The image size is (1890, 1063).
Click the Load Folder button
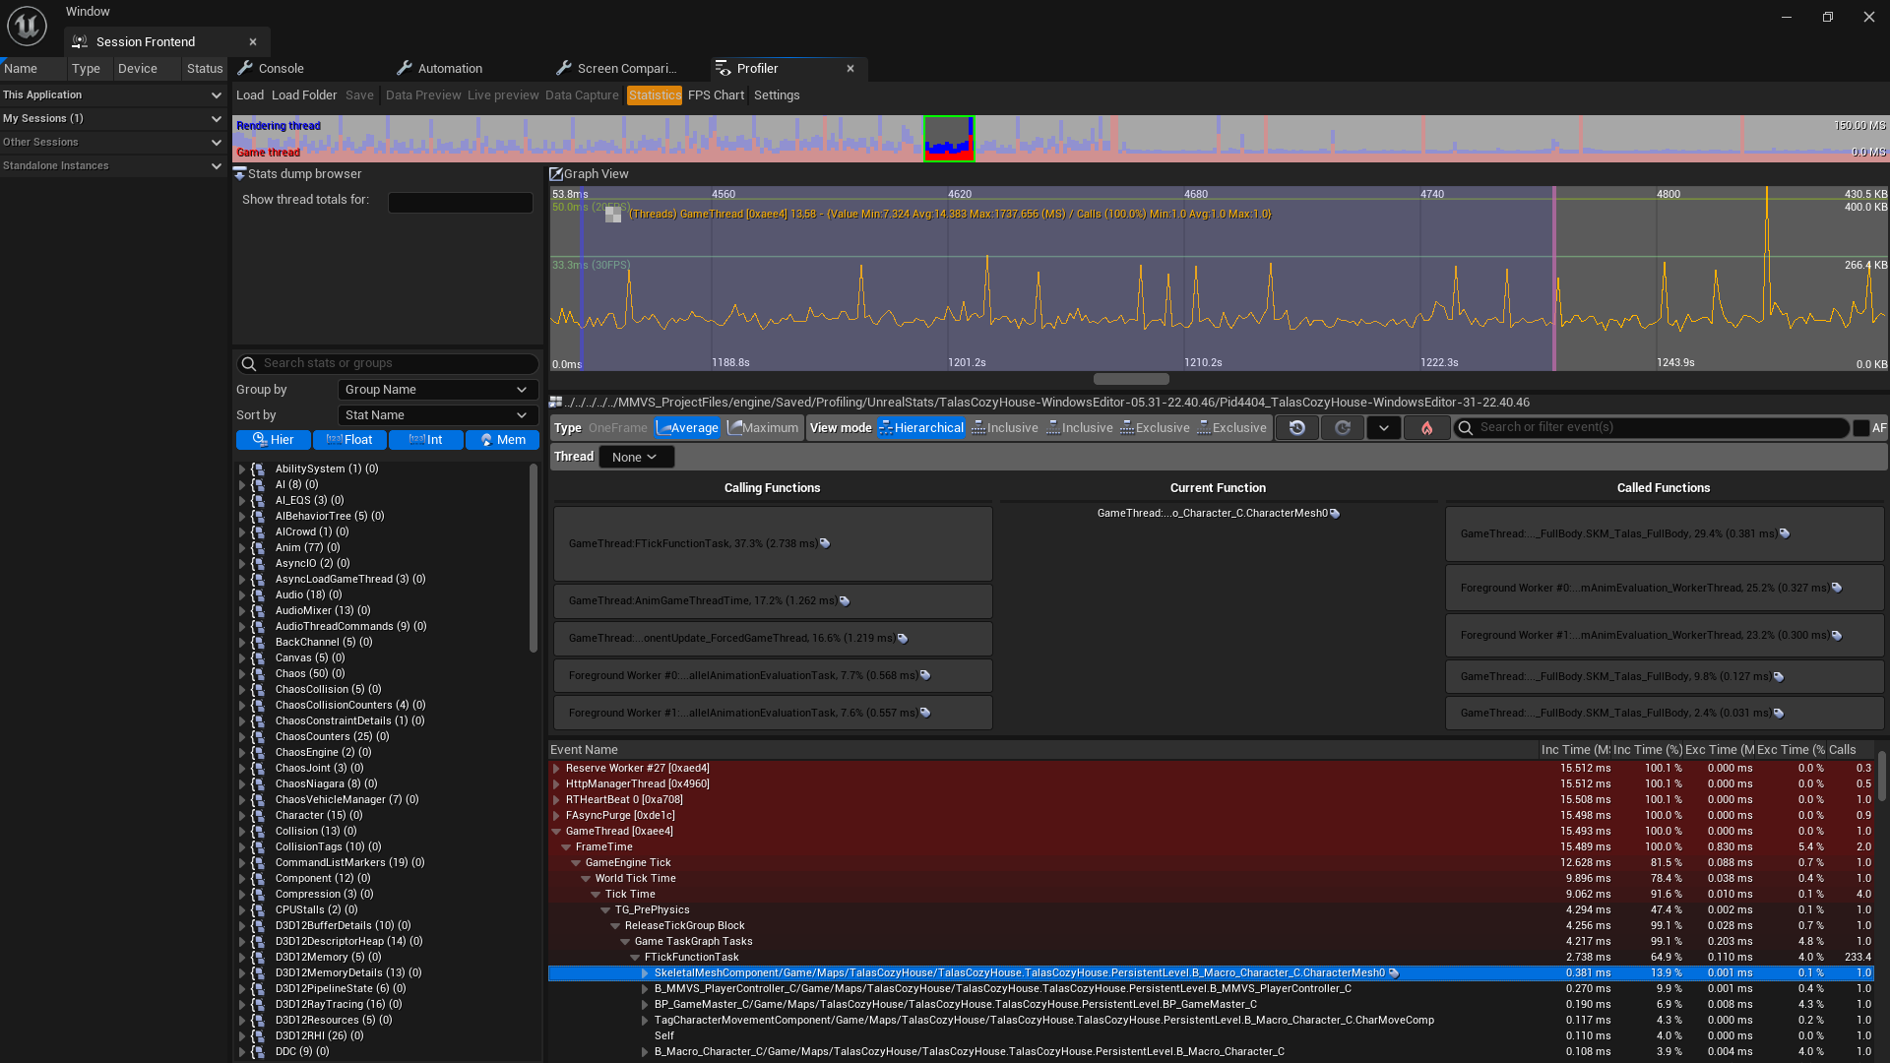[304, 95]
